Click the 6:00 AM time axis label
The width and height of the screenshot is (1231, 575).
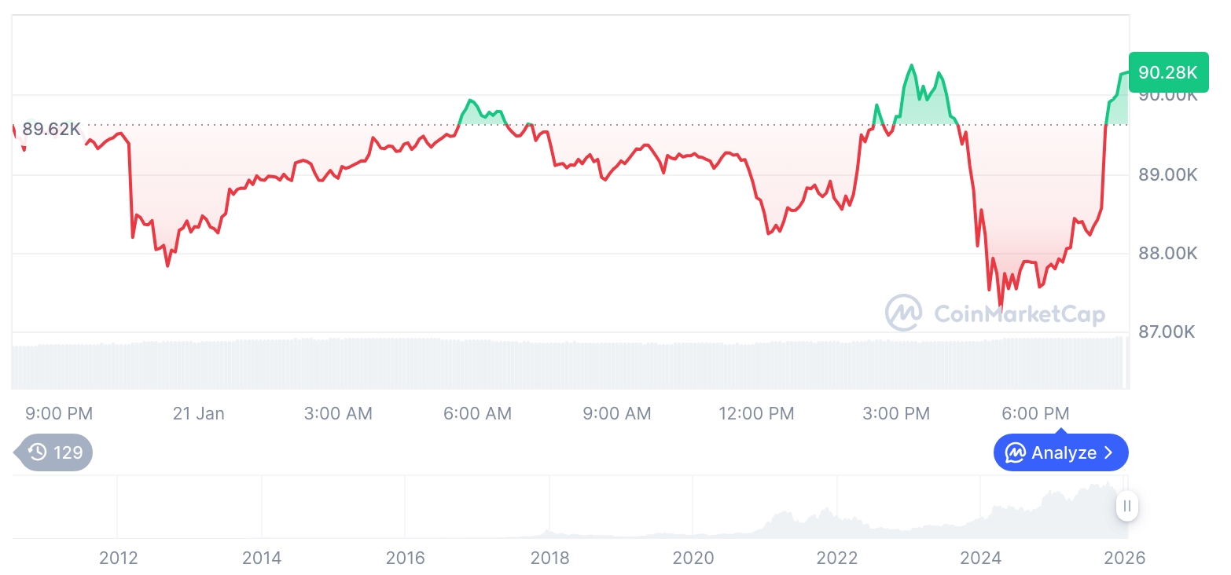click(477, 413)
